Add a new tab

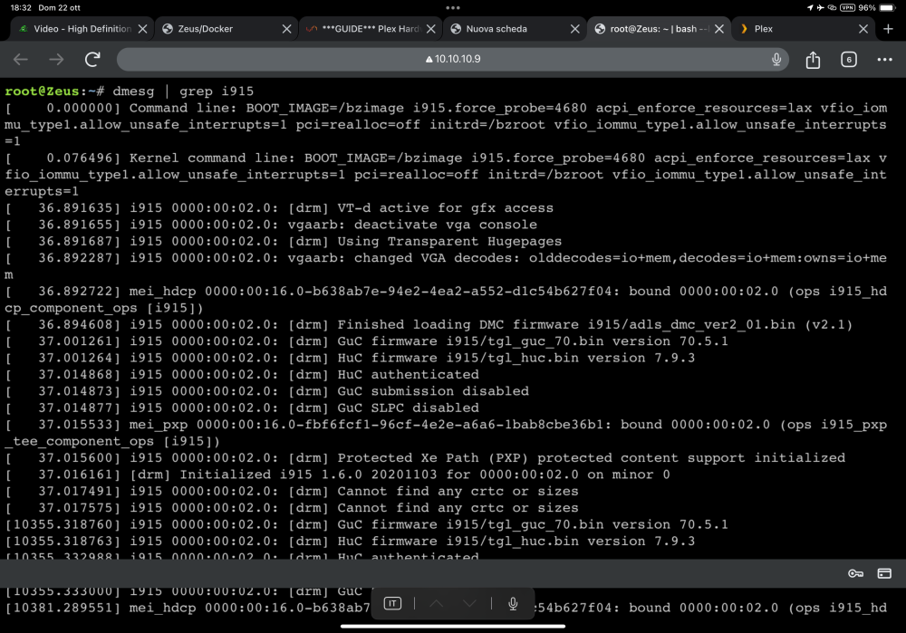pos(888,29)
